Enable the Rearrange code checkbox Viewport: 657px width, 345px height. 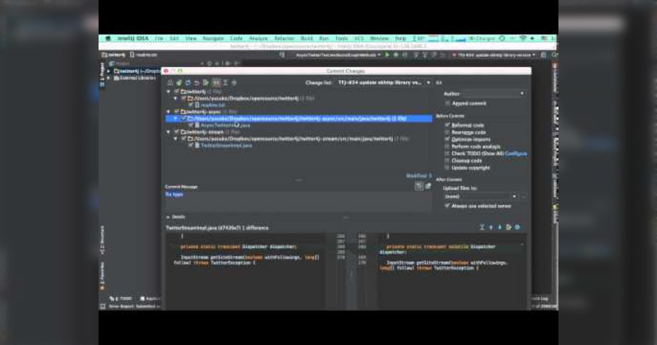448,133
